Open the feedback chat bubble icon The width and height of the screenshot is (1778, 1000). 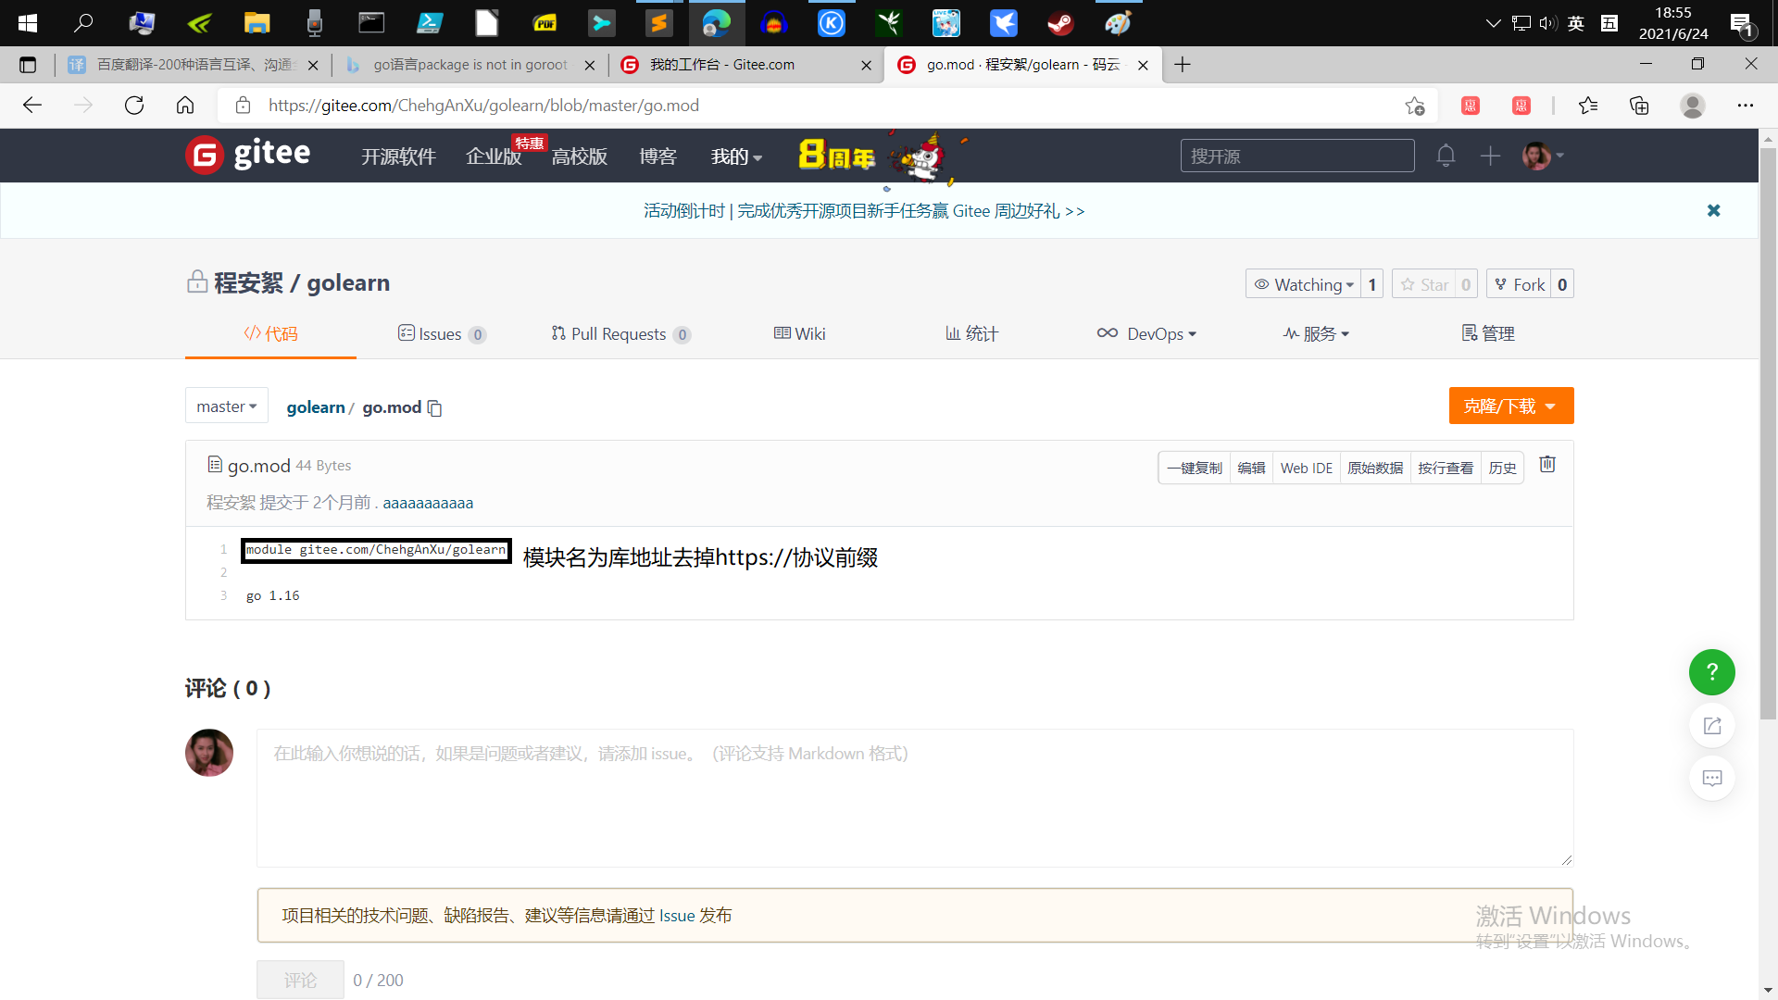[x=1711, y=779]
